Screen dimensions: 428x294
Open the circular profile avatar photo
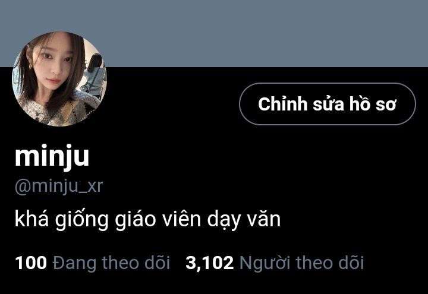click(x=59, y=79)
